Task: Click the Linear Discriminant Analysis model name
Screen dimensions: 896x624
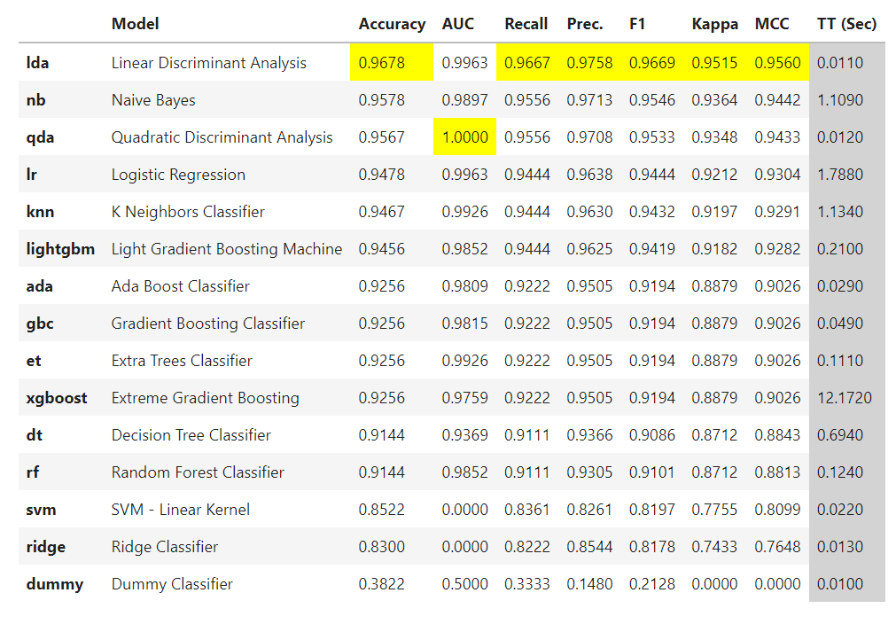Action: 208,62
